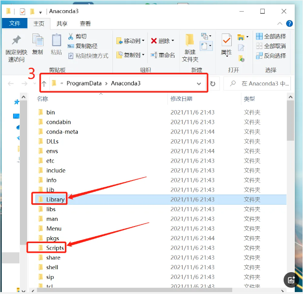Sort by the Name (名称) column header

click(43, 99)
